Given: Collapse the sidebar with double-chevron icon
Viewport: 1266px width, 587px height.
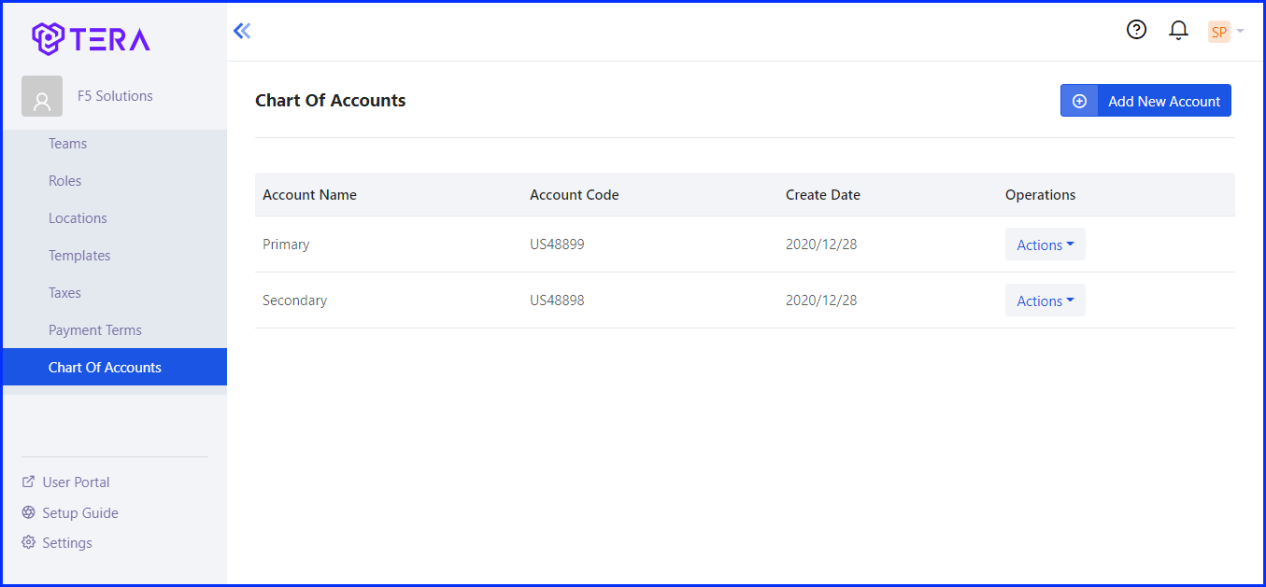Looking at the screenshot, I should tap(242, 31).
